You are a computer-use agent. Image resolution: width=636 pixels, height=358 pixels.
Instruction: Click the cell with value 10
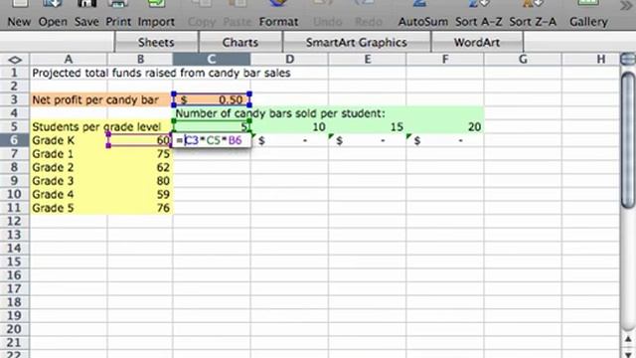pos(289,126)
